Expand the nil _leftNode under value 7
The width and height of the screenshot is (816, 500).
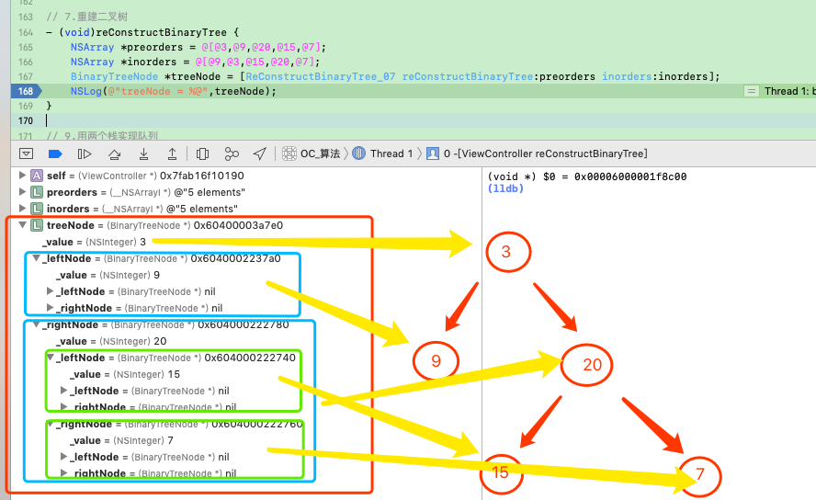(63, 457)
